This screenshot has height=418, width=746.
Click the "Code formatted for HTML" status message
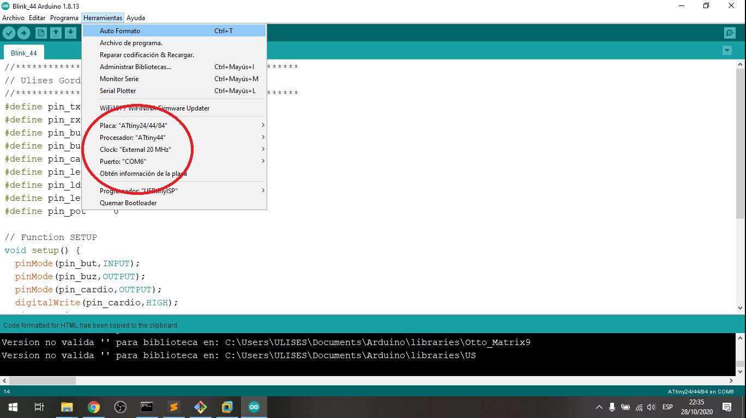(x=91, y=325)
